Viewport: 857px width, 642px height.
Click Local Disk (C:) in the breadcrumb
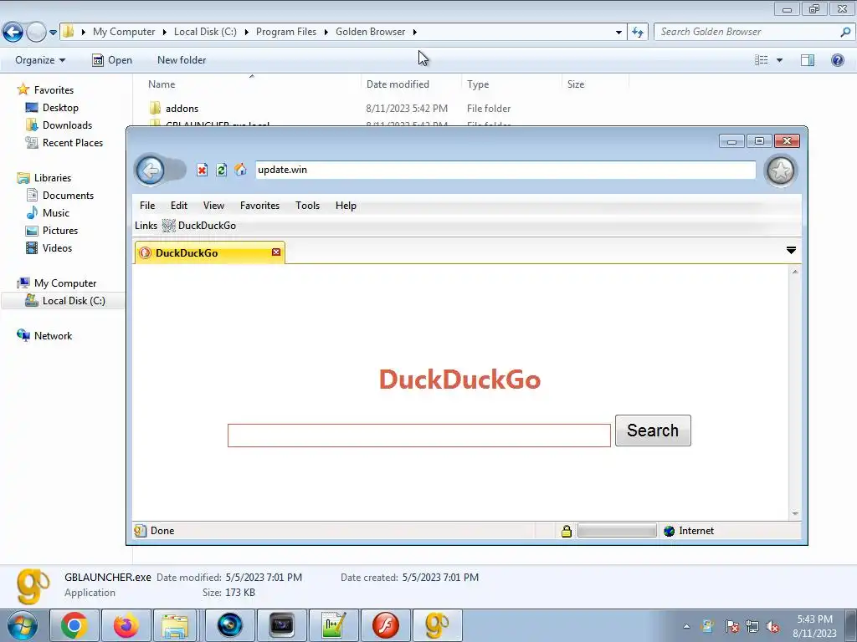point(206,32)
